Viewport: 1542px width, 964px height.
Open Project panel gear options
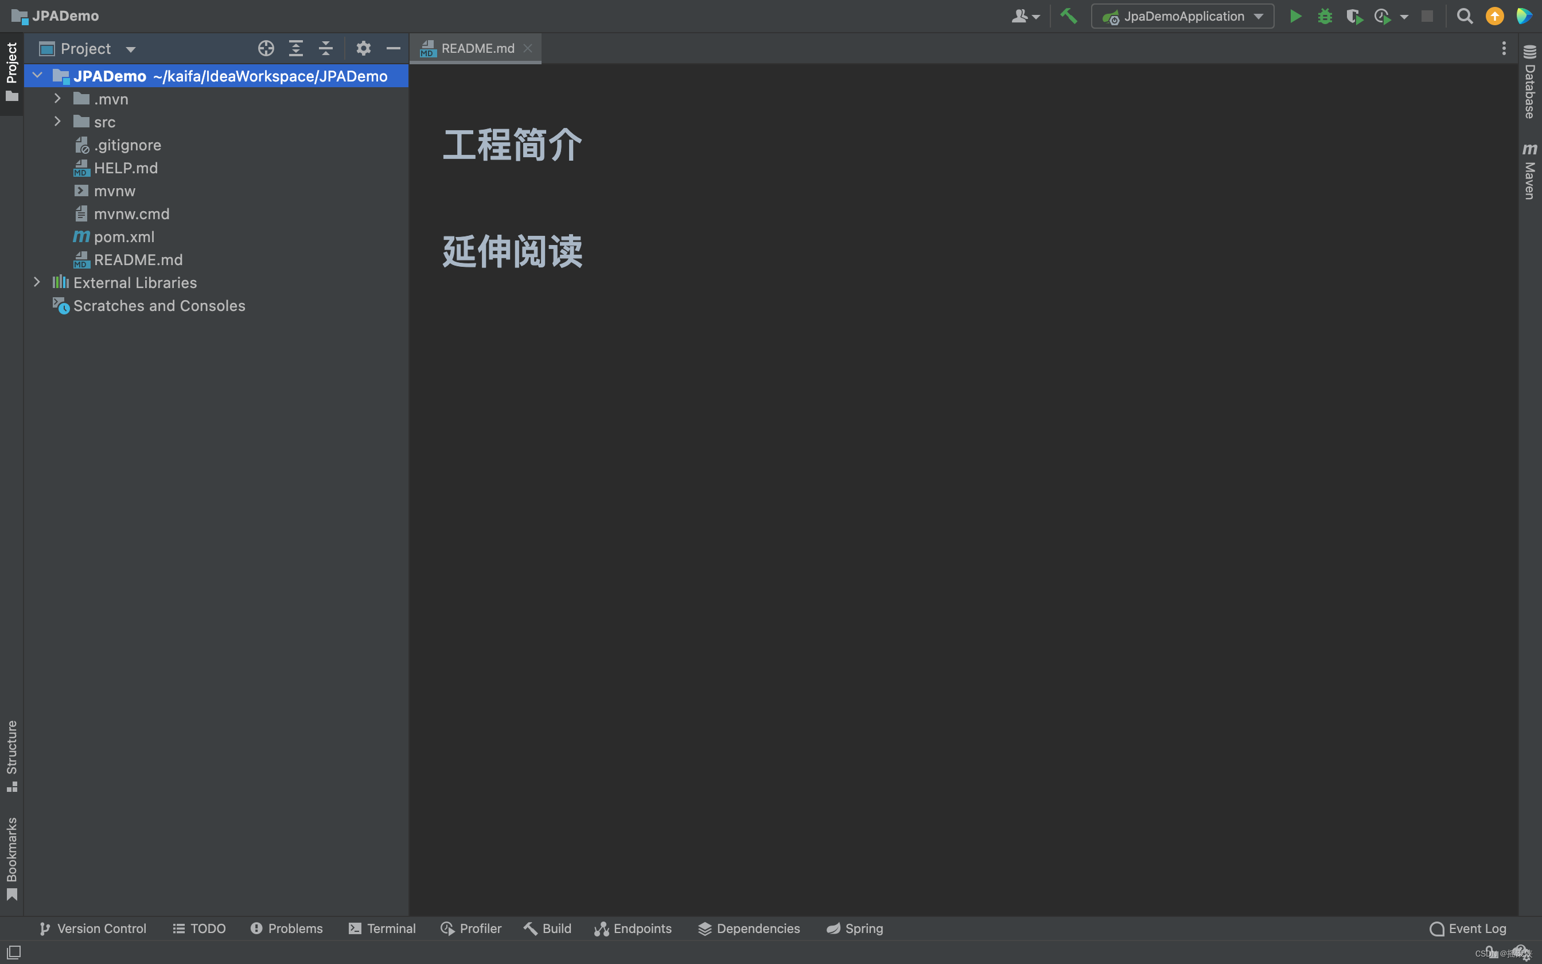(x=363, y=48)
